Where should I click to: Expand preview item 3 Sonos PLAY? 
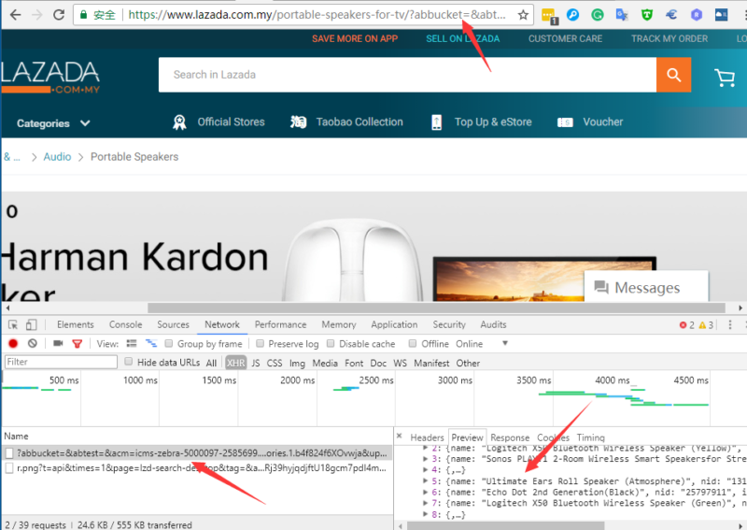(425, 459)
